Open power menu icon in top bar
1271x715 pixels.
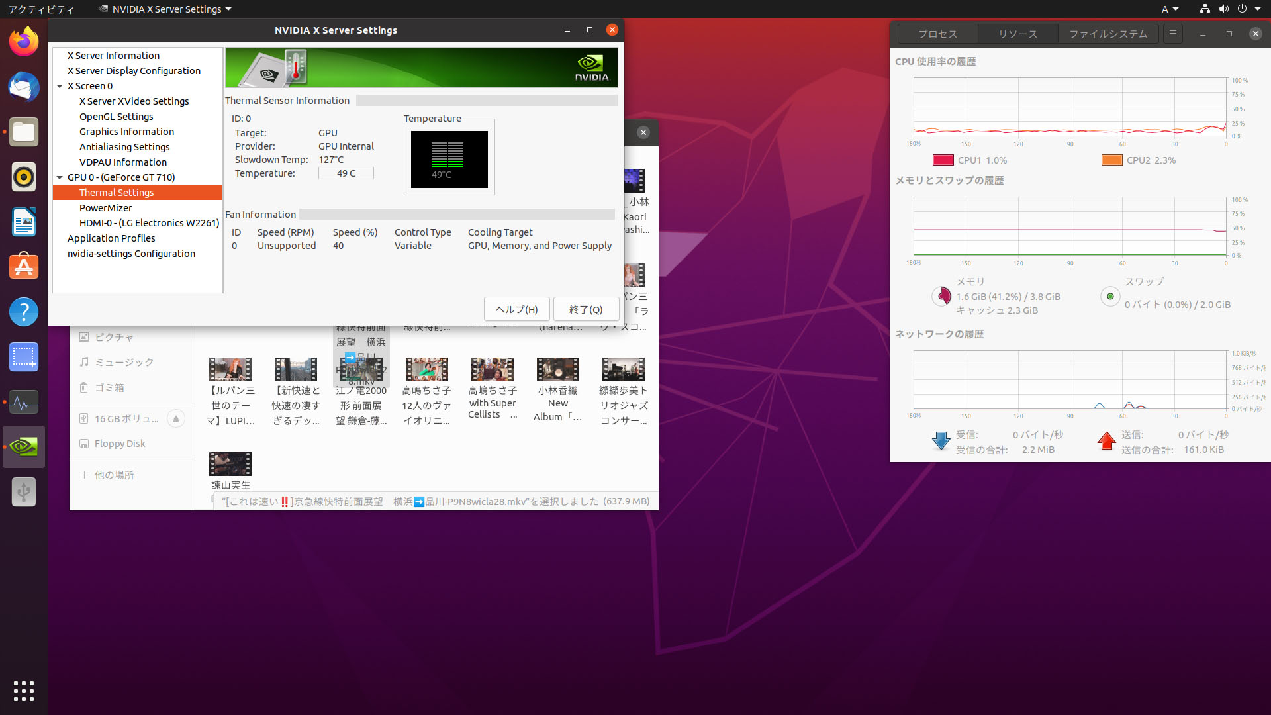1242,9
